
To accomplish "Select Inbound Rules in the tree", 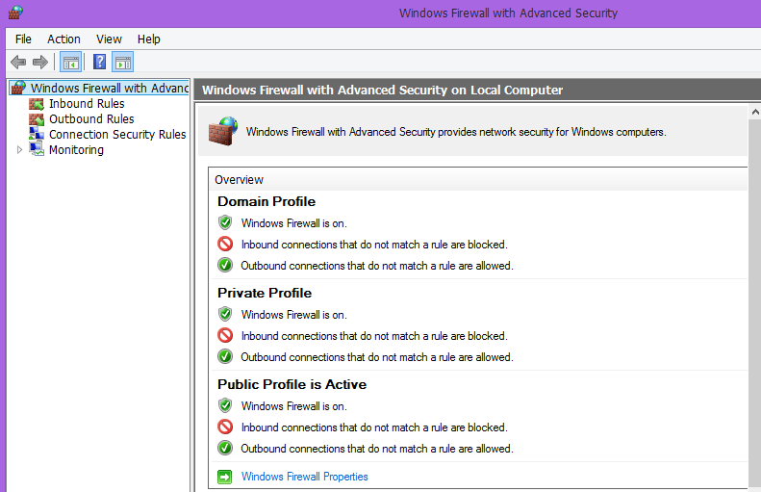I will [87, 104].
